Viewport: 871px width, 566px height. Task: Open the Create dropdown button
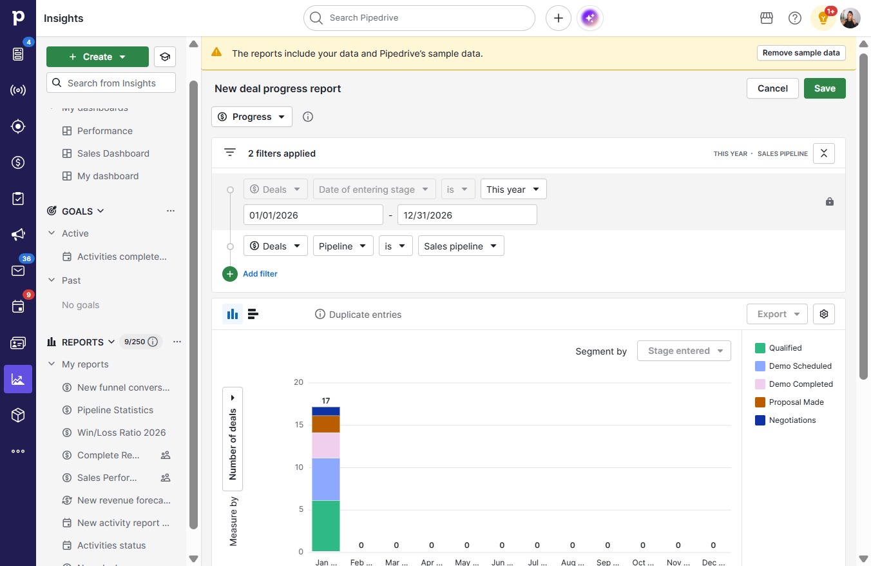tap(97, 57)
